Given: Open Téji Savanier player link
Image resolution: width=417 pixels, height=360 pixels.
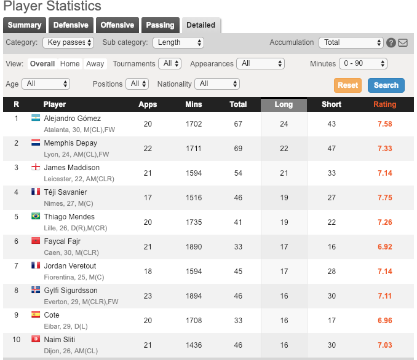Looking at the screenshot, I should coord(65,192).
